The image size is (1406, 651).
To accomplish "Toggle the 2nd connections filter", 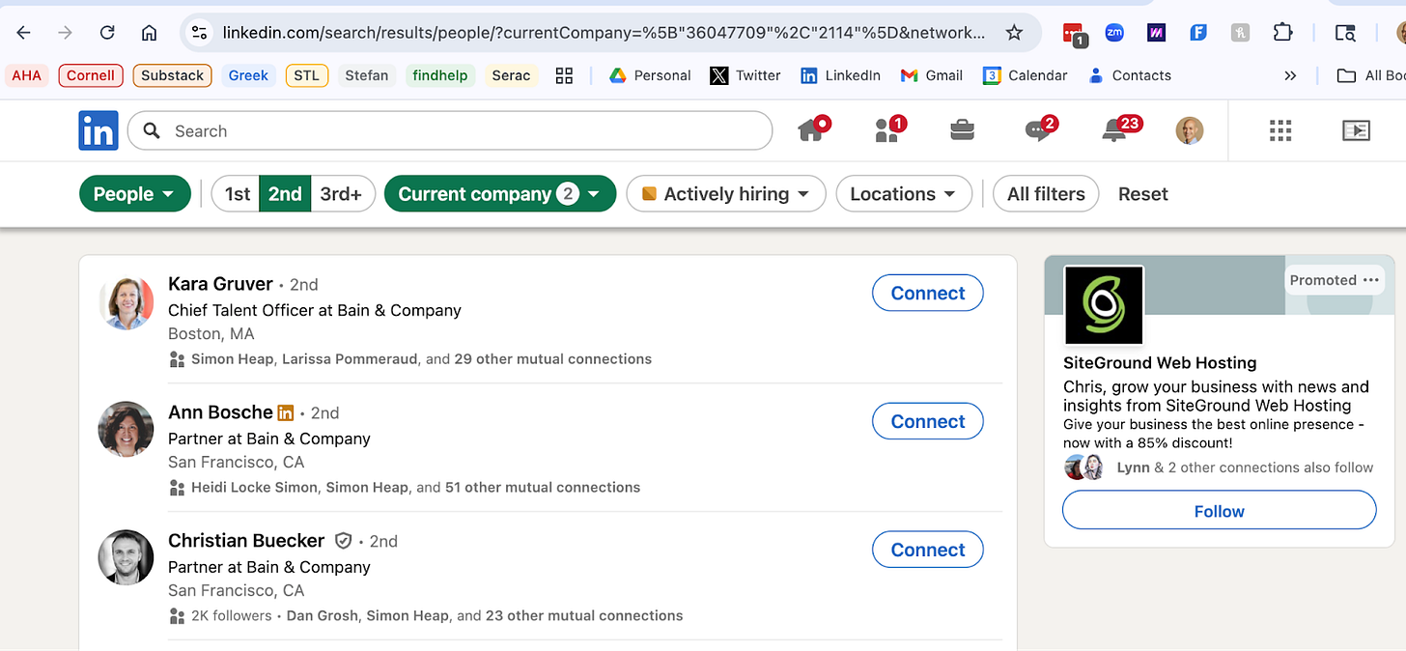I will click(x=285, y=194).
